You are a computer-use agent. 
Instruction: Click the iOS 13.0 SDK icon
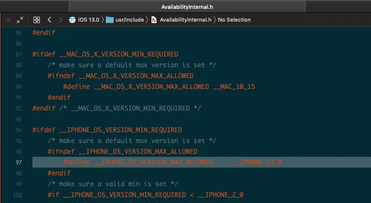point(72,20)
